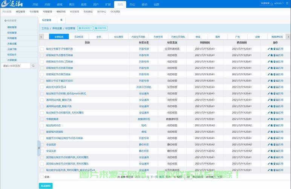
Task: Select 节点管理 in the sub navigation
Action: pos(34,12)
